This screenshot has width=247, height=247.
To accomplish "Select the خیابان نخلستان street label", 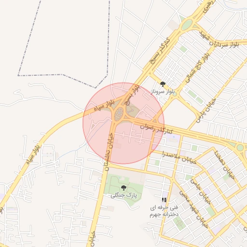I will click(110, 152).
